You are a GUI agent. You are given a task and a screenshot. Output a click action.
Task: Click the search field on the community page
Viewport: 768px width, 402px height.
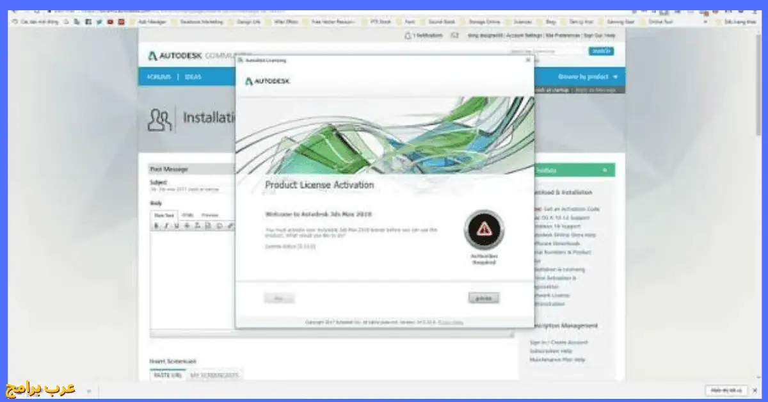coord(546,51)
